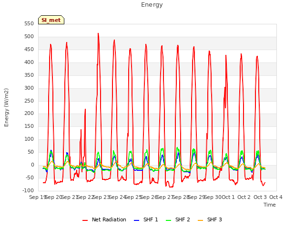Viewport: 305px width, 229px height.
Task: Click the Time x-axis label
Action: (x=270, y=205)
